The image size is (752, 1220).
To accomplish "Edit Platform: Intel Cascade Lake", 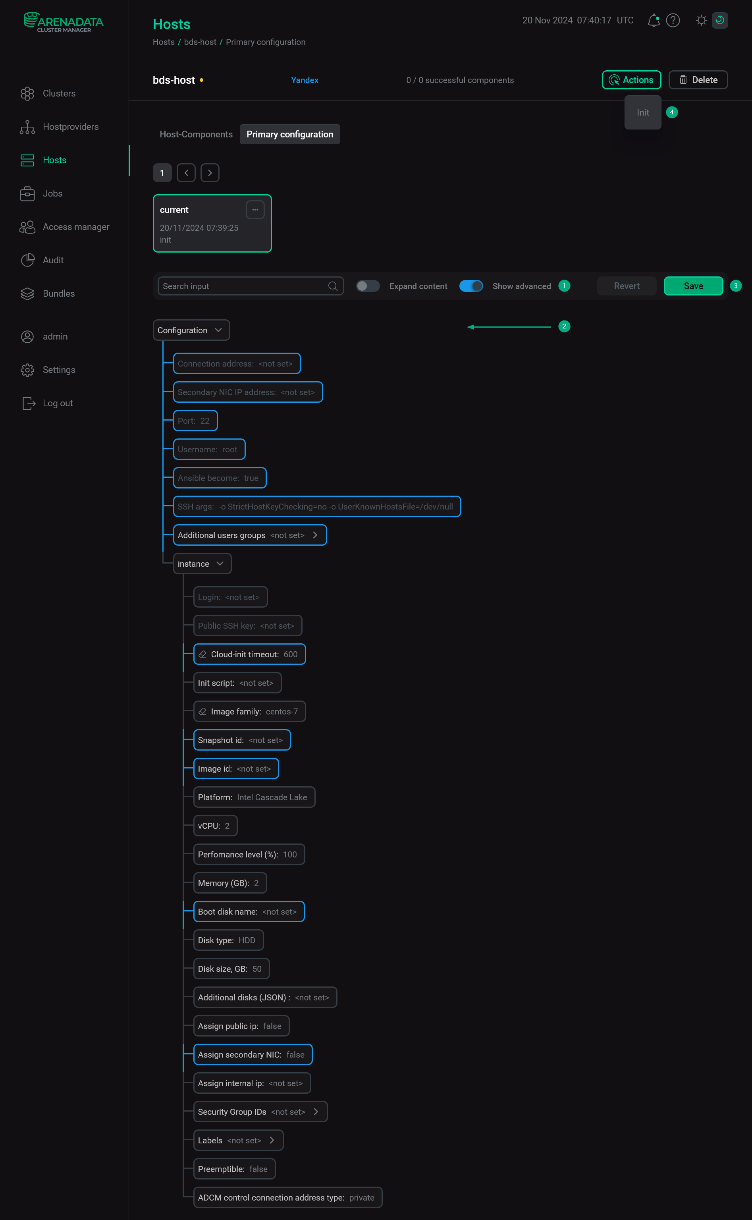I will tap(254, 797).
